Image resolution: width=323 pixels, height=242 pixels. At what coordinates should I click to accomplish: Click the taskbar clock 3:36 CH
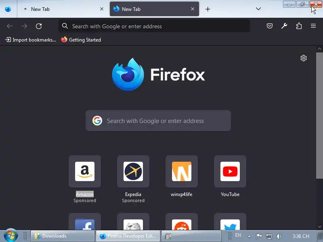point(300,236)
